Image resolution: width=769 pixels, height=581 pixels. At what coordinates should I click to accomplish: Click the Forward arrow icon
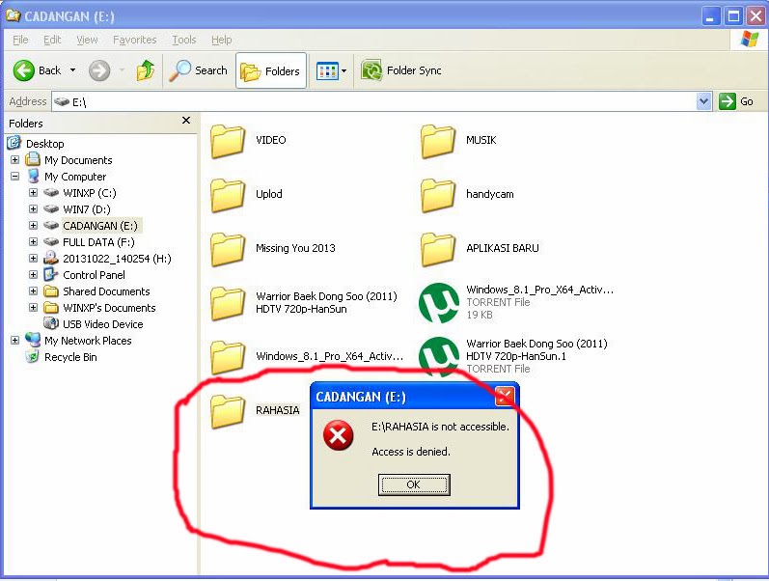[99, 70]
